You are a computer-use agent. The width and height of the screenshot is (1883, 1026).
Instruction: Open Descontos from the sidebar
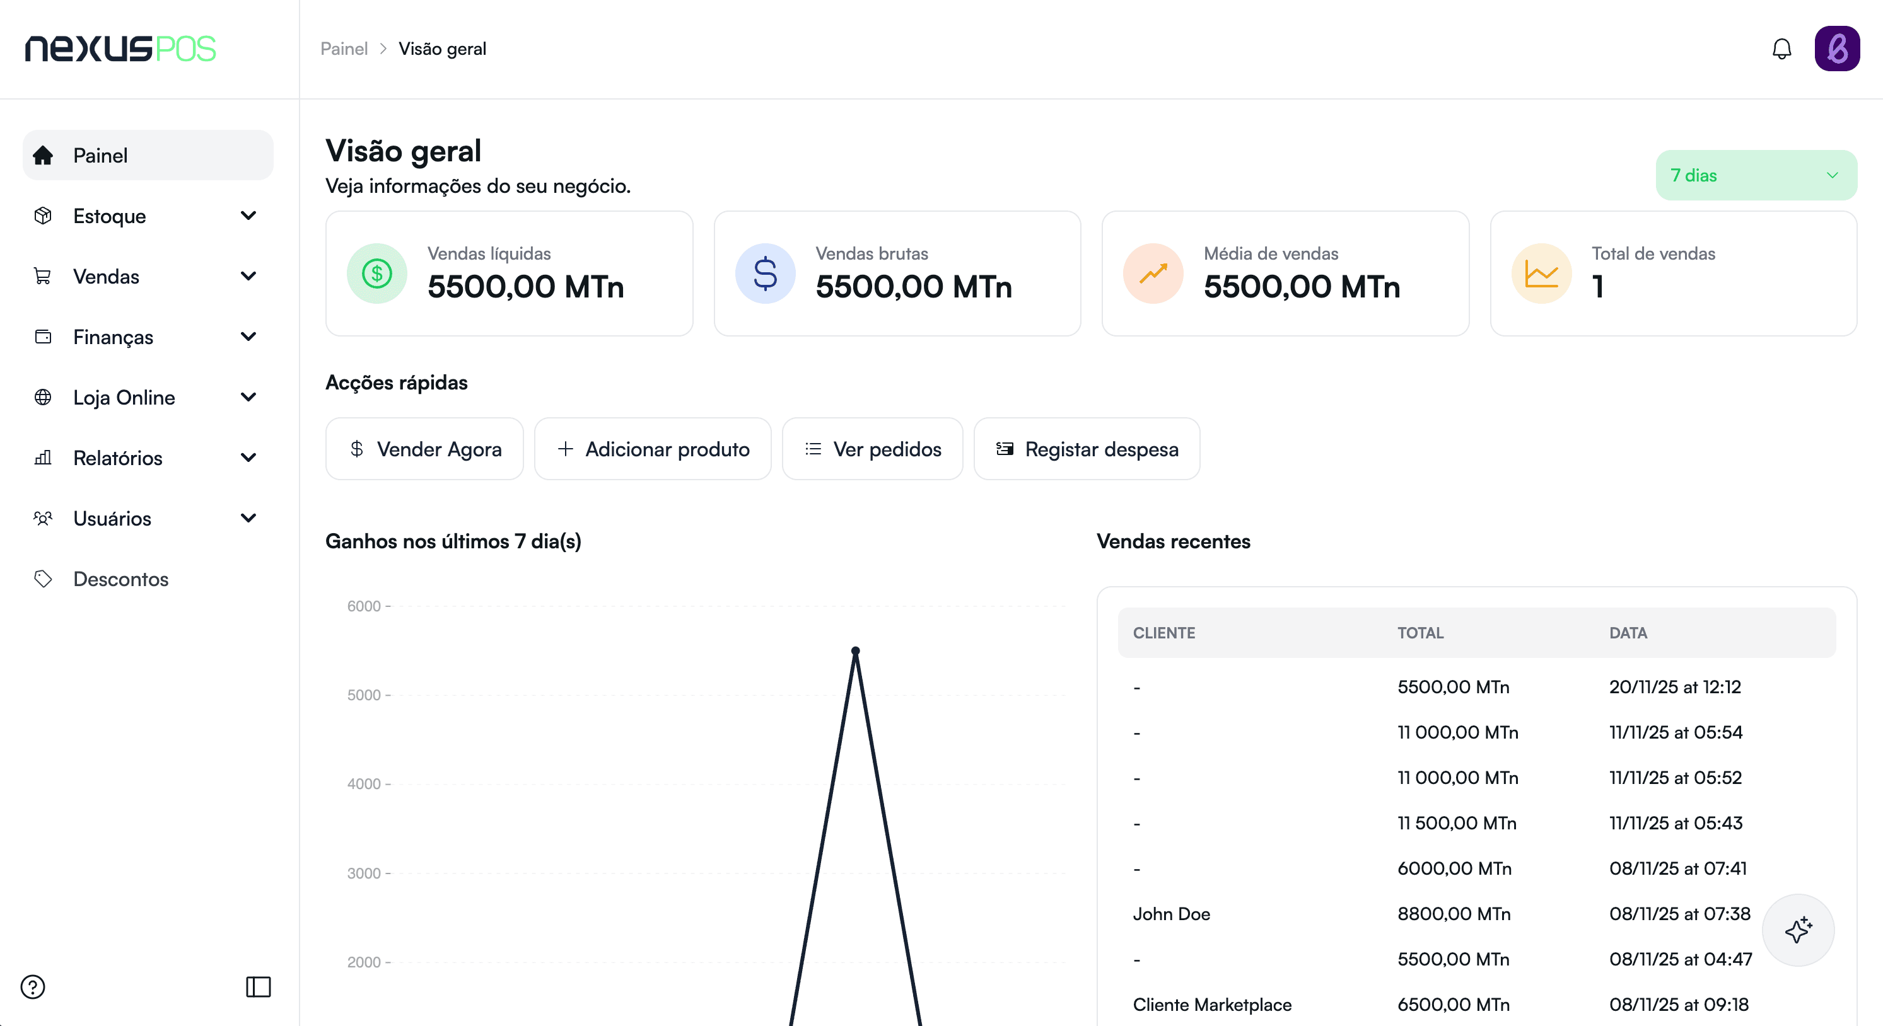tap(120, 579)
